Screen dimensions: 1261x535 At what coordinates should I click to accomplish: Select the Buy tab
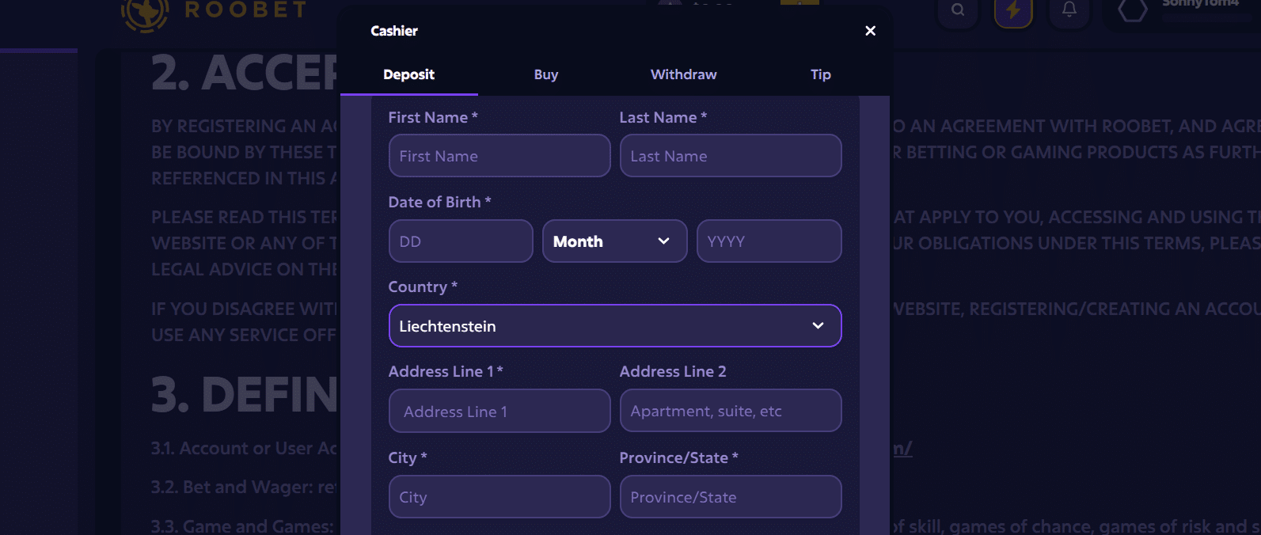tap(545, 74)
